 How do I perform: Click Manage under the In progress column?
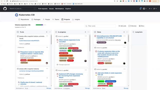(x=87, y=88)
